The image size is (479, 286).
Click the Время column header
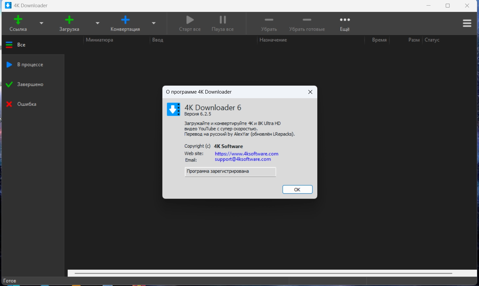tap(379, 40)
